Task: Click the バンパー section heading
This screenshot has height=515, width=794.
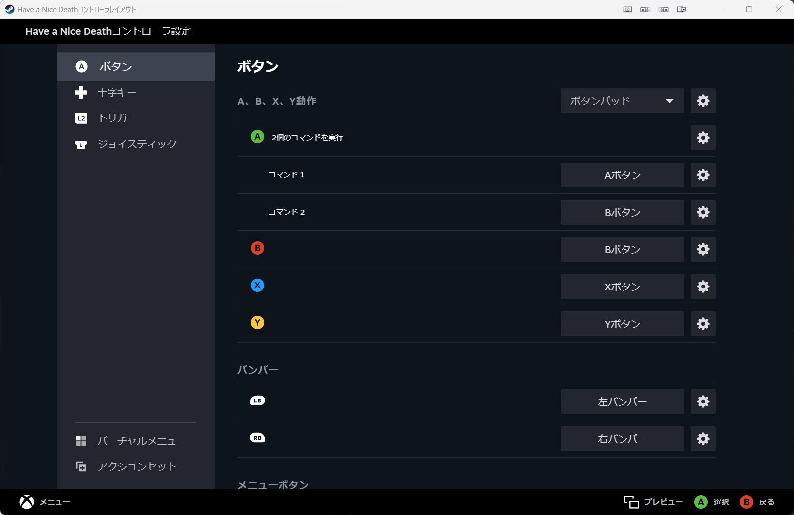Action: [x=257, y=370]
